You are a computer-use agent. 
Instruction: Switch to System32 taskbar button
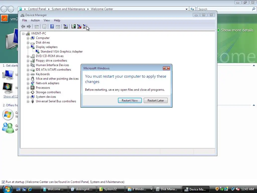coord(110,189)
